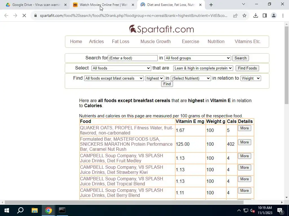
Task: Click More for V8 SPLASH Diet Tropical Blend
Action: (244, 179)
